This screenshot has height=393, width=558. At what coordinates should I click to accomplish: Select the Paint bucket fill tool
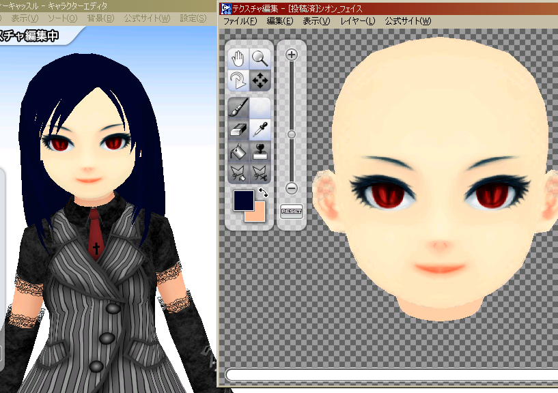pos(238,151)
